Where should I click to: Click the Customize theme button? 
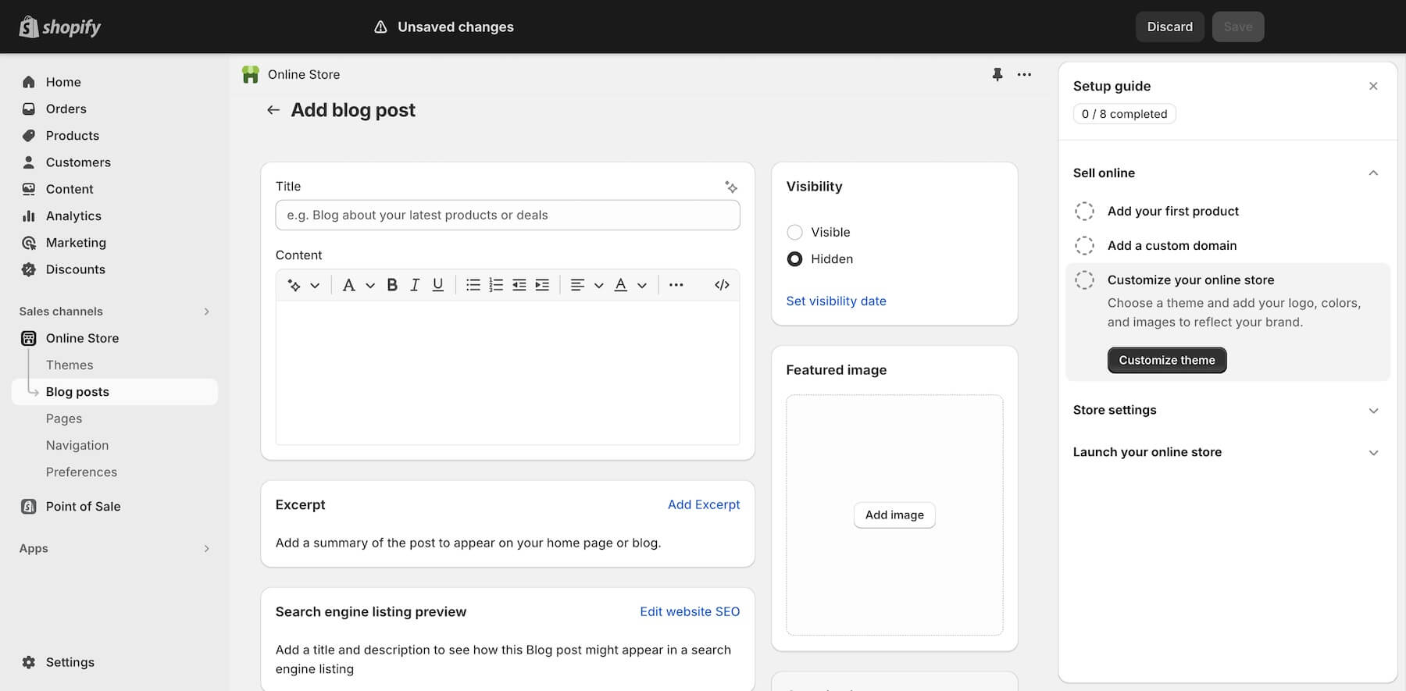(1166, 360)
